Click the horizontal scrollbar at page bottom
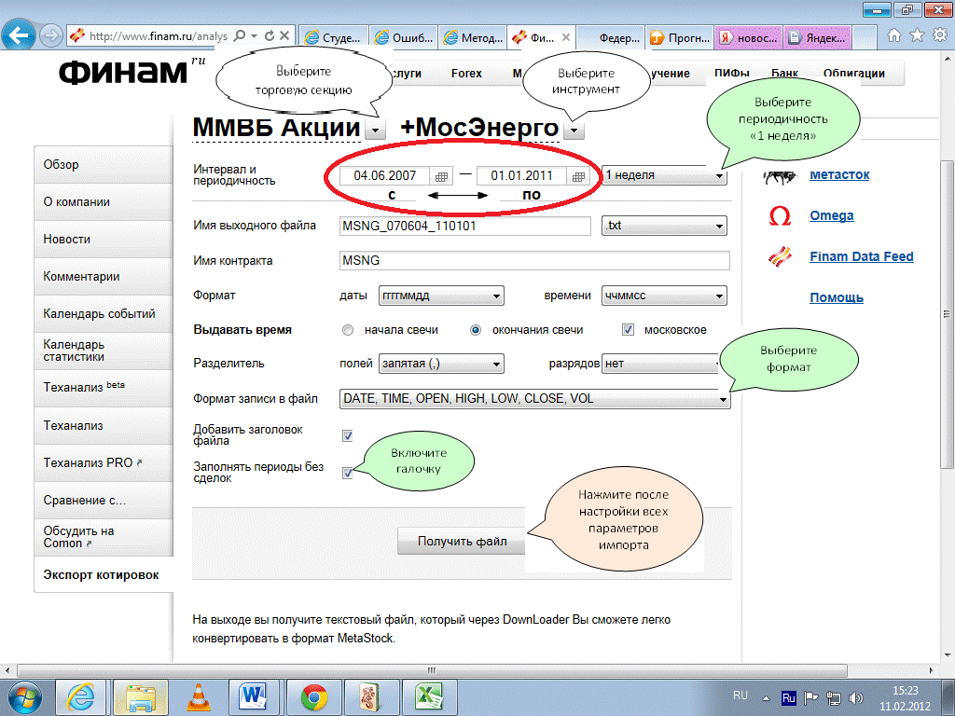The width and height of the screenshot is (955, 716). (432, 670)
